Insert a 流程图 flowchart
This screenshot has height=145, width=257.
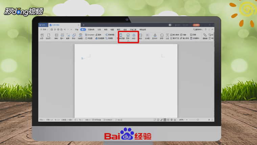click(109, 38)
